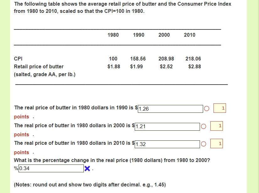Click the 1980 column header in the table
The width and height of the screenshot is (259, 193).
click(113, 35)
